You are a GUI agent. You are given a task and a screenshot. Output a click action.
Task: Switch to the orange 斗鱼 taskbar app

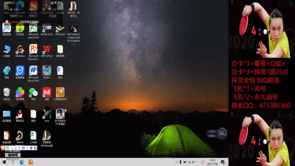(x=31, y=162)
